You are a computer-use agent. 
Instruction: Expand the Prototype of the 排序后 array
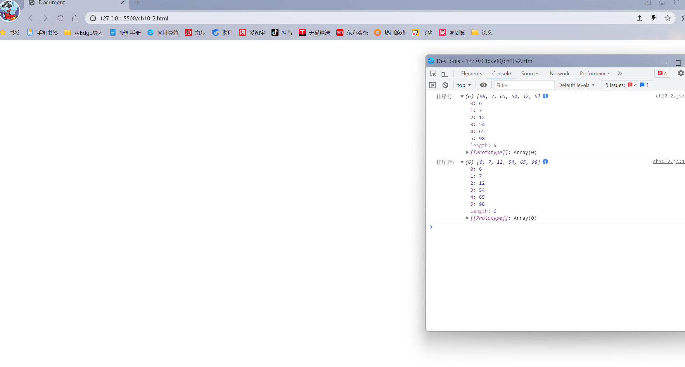coord(467,218)
